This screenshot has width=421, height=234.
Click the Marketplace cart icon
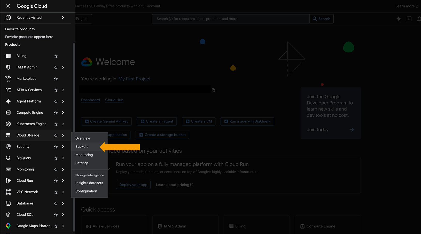tap(8, 79)
